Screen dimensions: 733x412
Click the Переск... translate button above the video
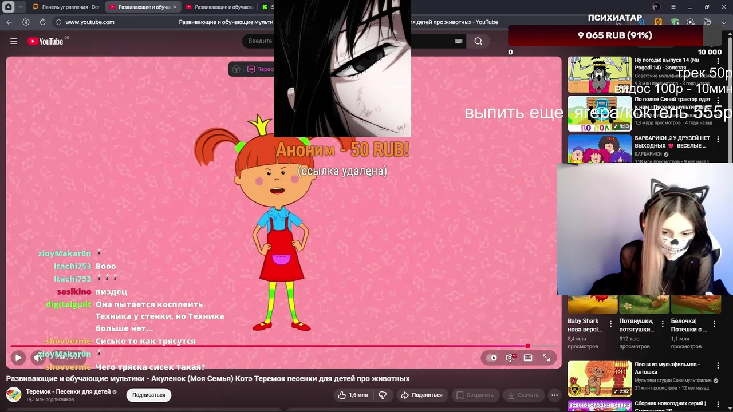[261, 69]
